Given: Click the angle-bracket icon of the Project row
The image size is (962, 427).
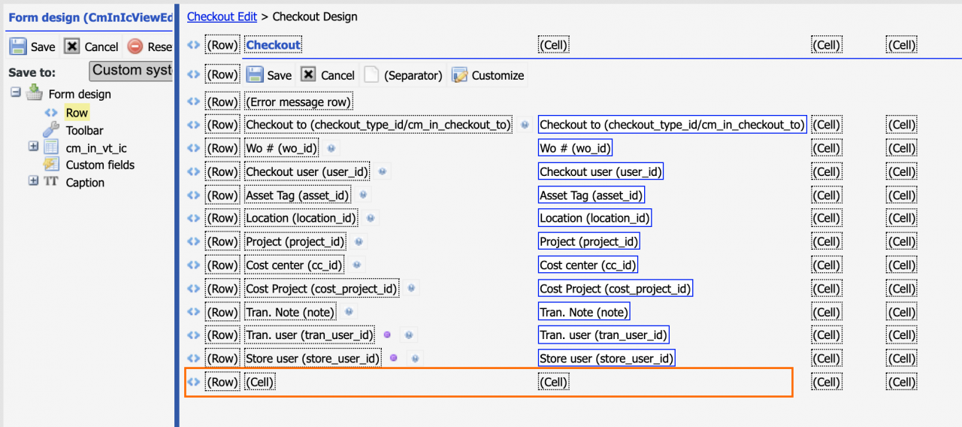Looking at the screenshot, I should pos(194,241).
